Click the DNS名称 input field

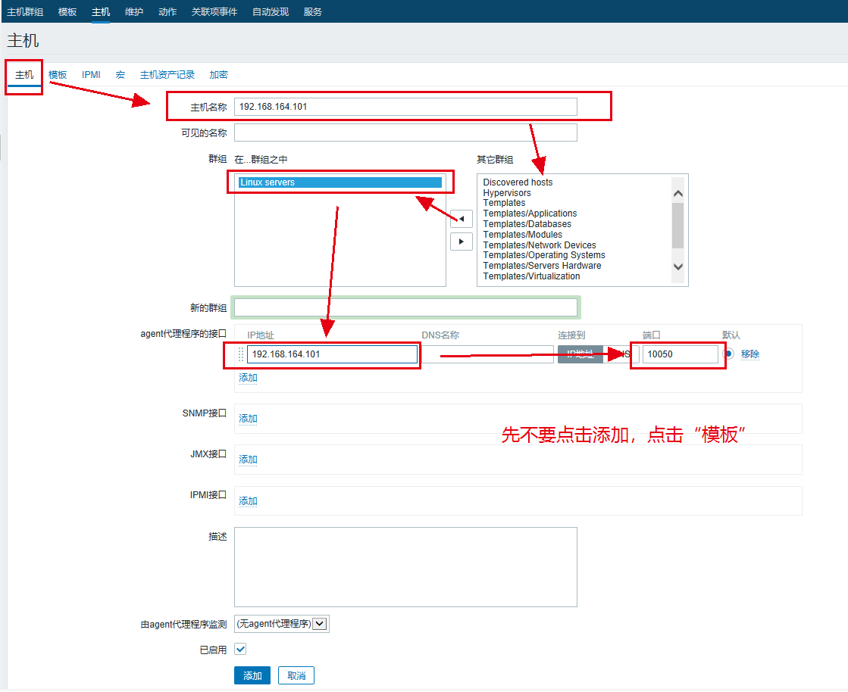tap(487, 354)
